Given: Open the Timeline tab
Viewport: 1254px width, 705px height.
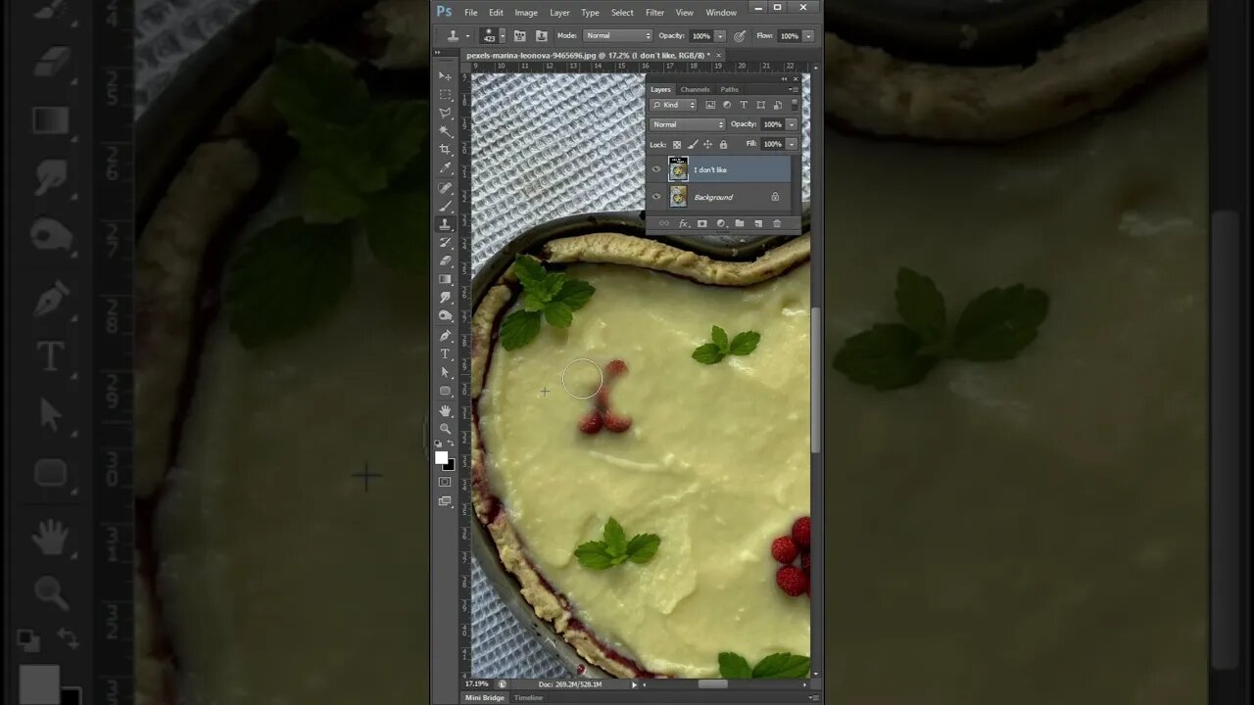Looking at the screenshot, I should (528, 698).
